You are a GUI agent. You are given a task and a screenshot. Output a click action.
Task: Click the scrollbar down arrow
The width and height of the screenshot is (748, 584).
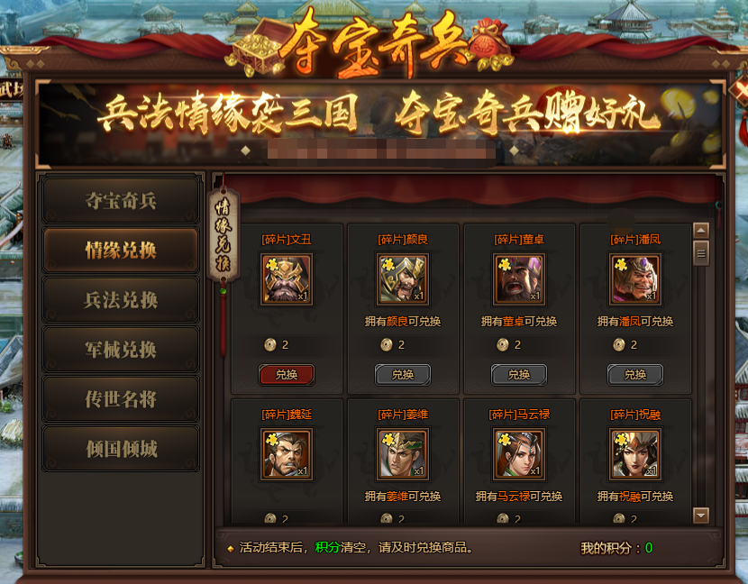click(x=701, y=515)
